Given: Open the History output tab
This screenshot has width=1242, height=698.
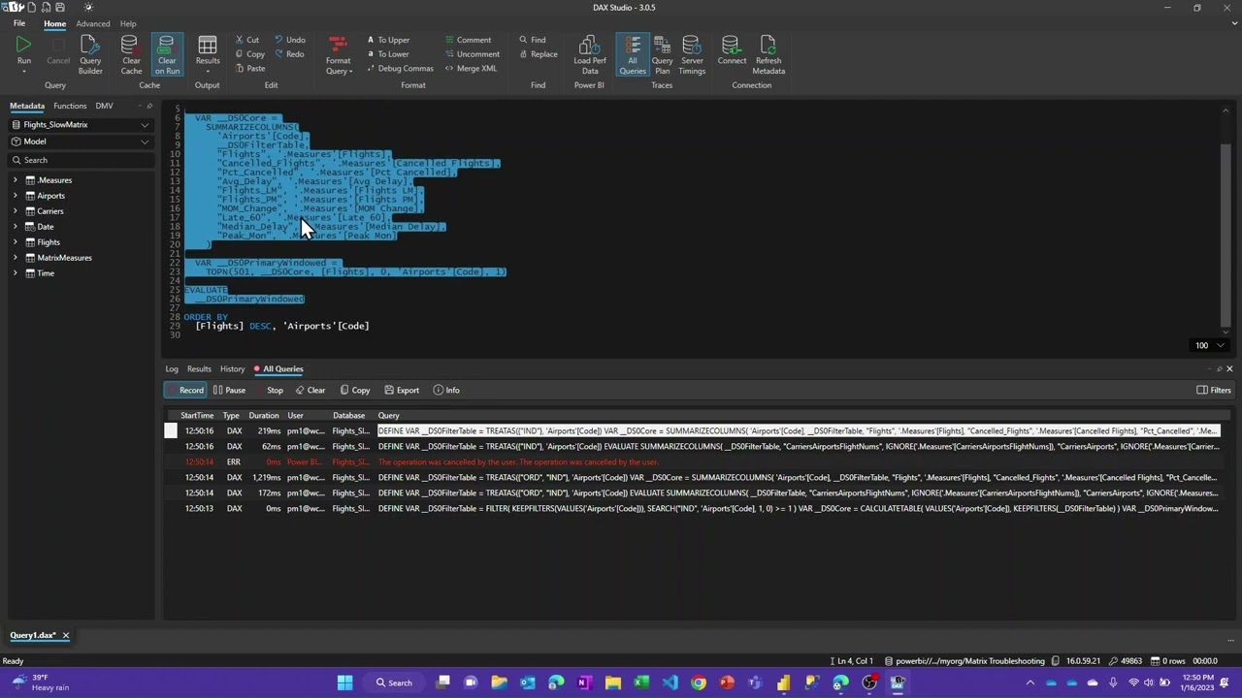Looking at the screenshot, I should pyautogui.click(x=232, y=369).
